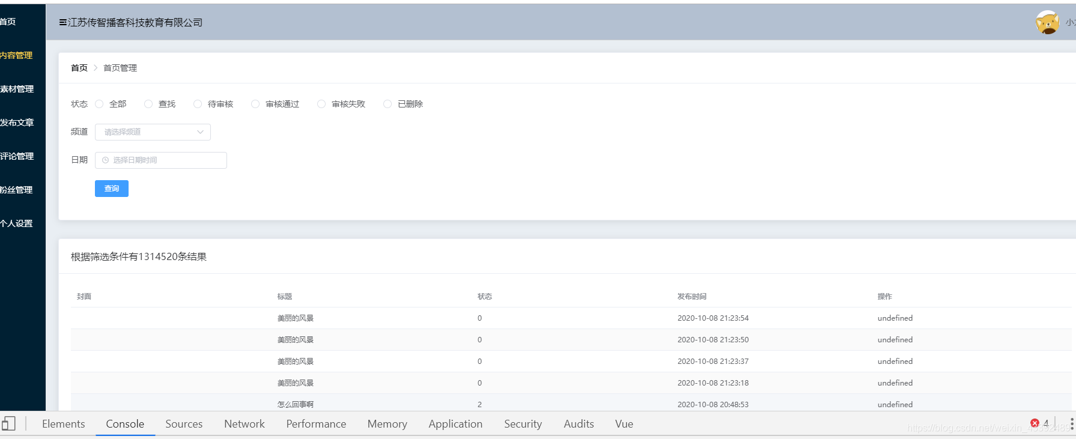Click the 江苏传智播客科技教育有限公司 header title
Image resolution: width=1076 pixels, height=439 pixels.
pos(135,22)
